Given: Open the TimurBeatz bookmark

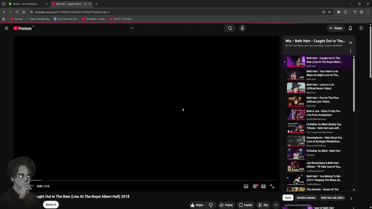Looking at the screenshot, I should pos(94,19).
